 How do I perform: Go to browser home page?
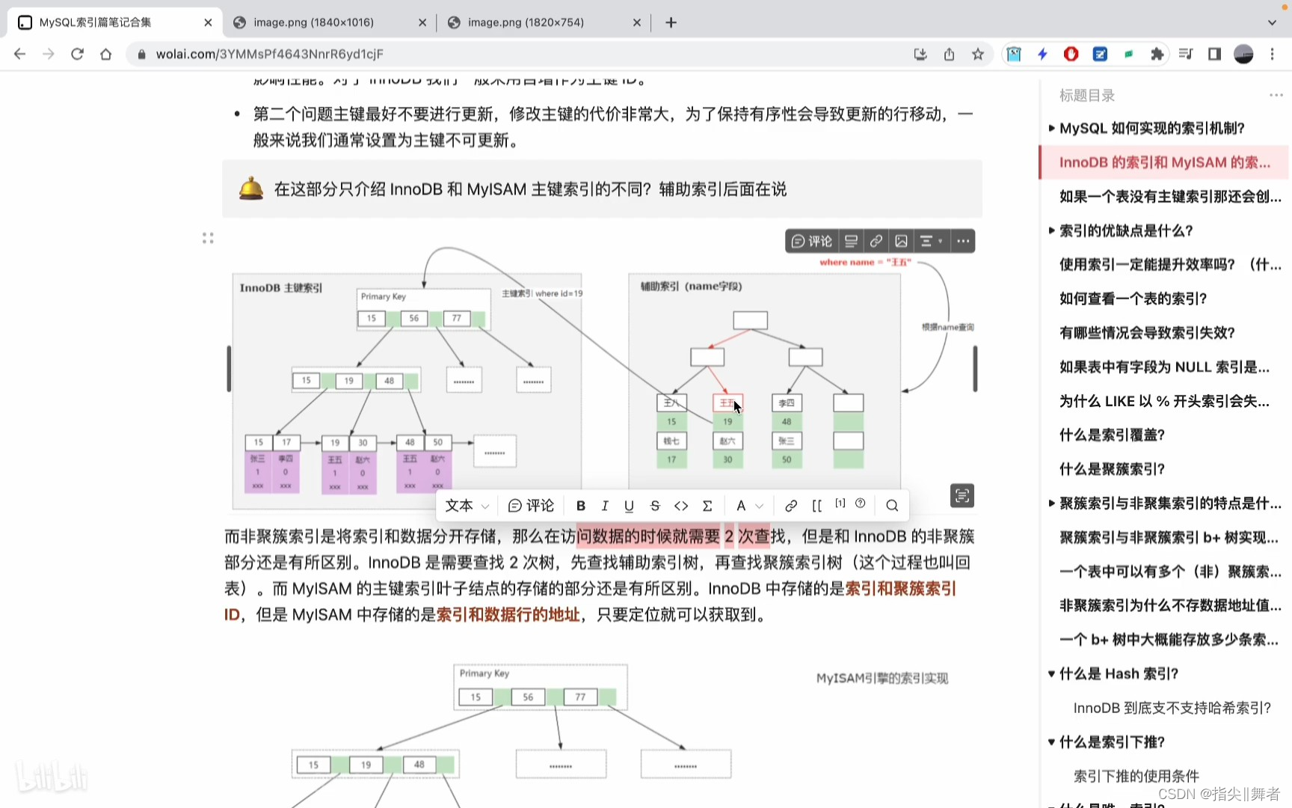click(x=106, y=54)
